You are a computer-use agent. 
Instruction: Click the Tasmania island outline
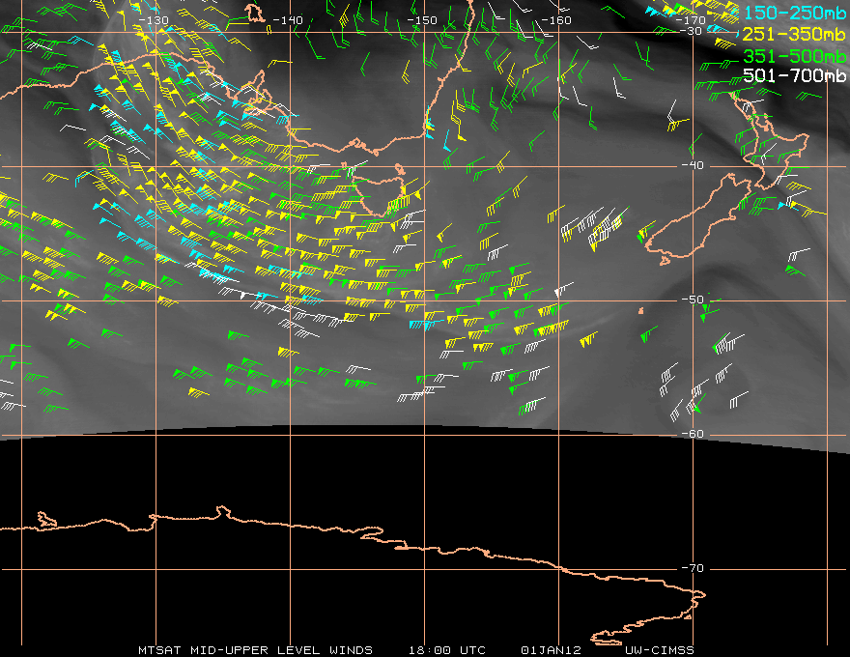click(380, 194)
